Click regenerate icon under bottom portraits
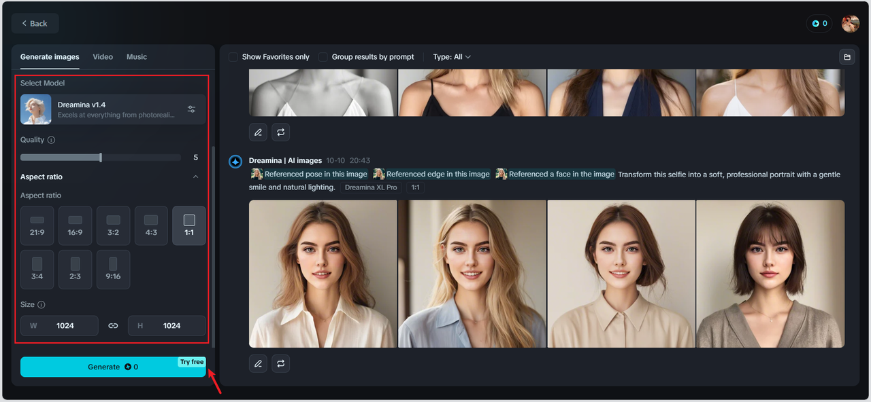This screenshot has height=402, width=871. (280, 364)
